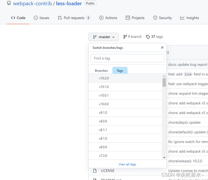Select tag v9.0.0
This screenshot has height=180, width=208.
125,121
